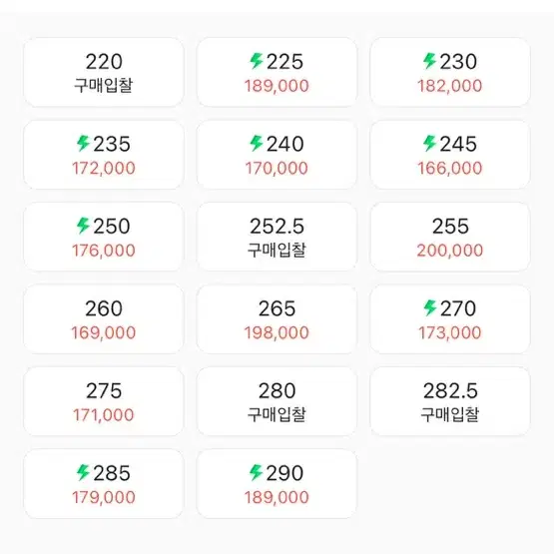Image resolution: width=554 pixels, height=554 pixels.
Task: Tap the lightning icon beside size 245
Action: (x=430, y=143)
